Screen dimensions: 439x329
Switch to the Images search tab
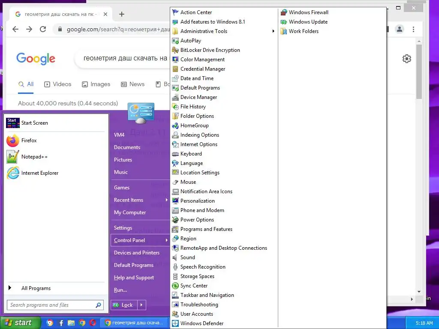pos(96,84)
